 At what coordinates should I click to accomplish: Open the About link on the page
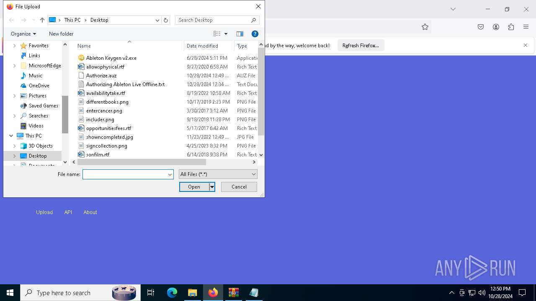click(x=90, y=212)
